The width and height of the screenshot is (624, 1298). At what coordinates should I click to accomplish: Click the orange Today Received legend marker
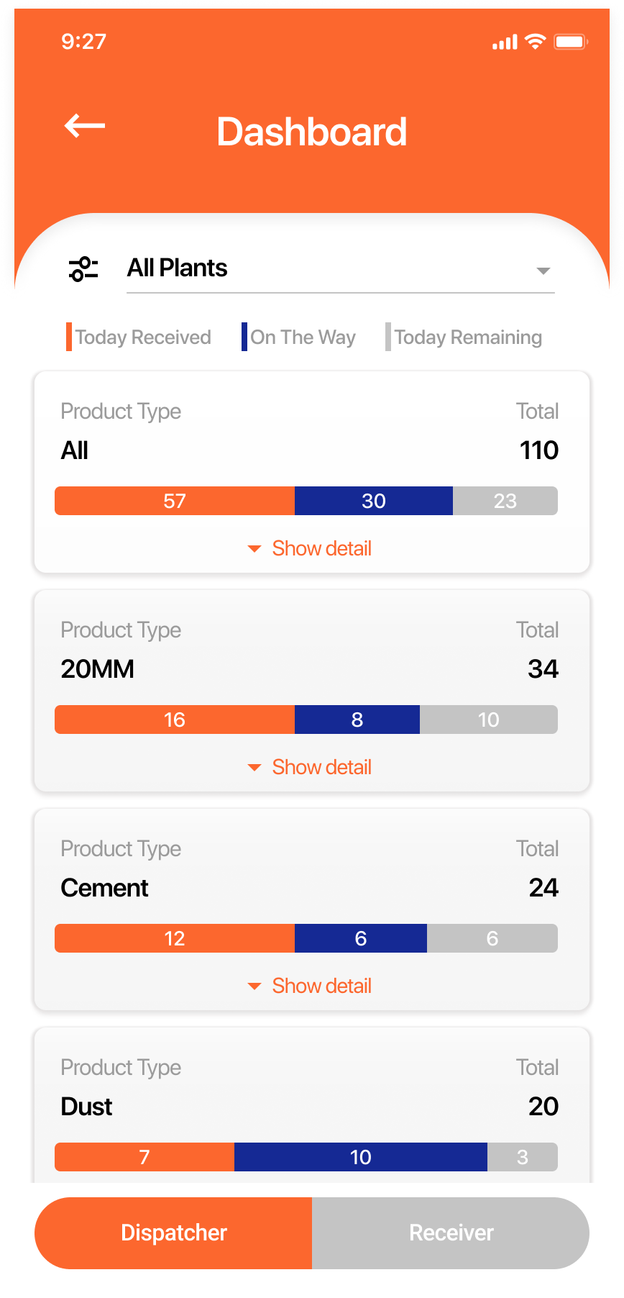coord(69,337)
